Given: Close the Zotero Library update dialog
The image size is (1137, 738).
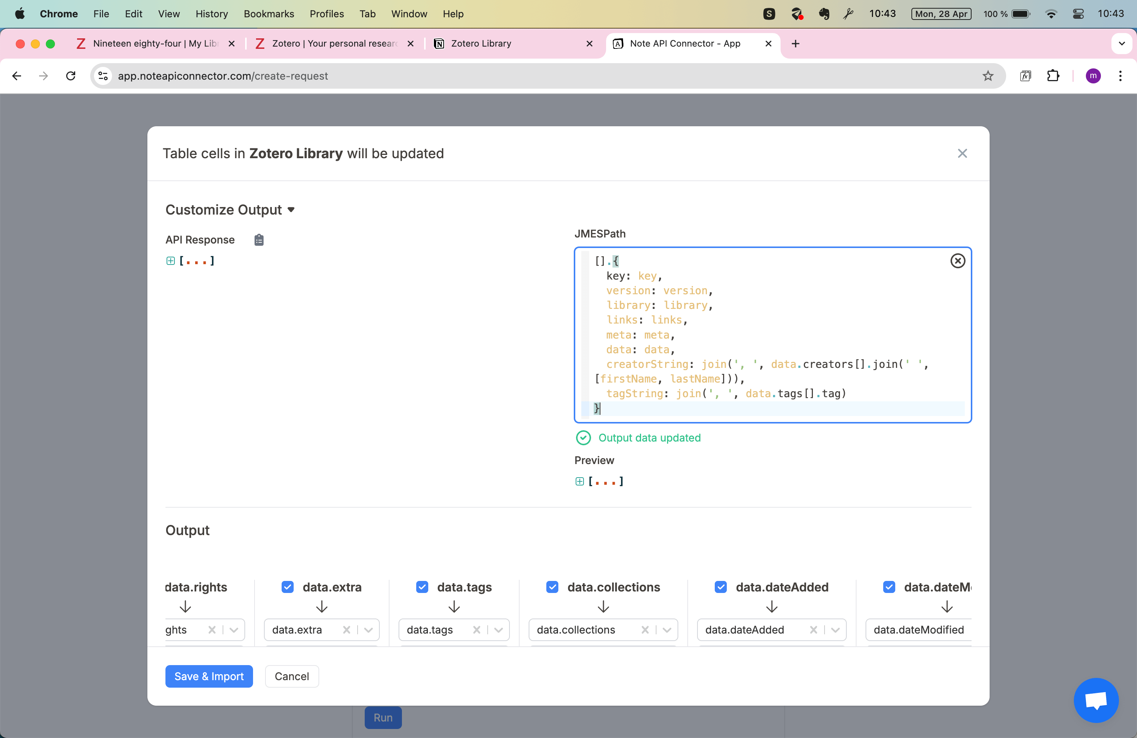Looking at the screenshot, I should point(962,153).
